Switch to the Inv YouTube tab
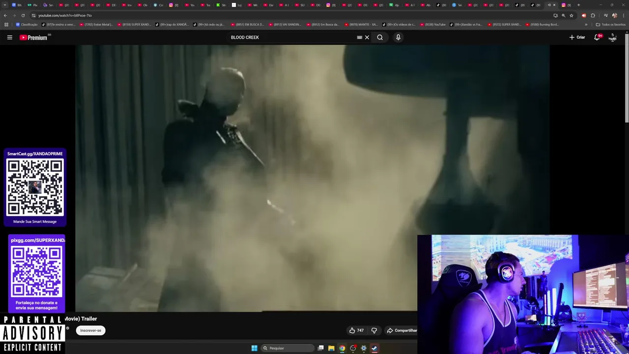Screen dimensions: 629x354 pyautogui.click(x=127, y=5)
